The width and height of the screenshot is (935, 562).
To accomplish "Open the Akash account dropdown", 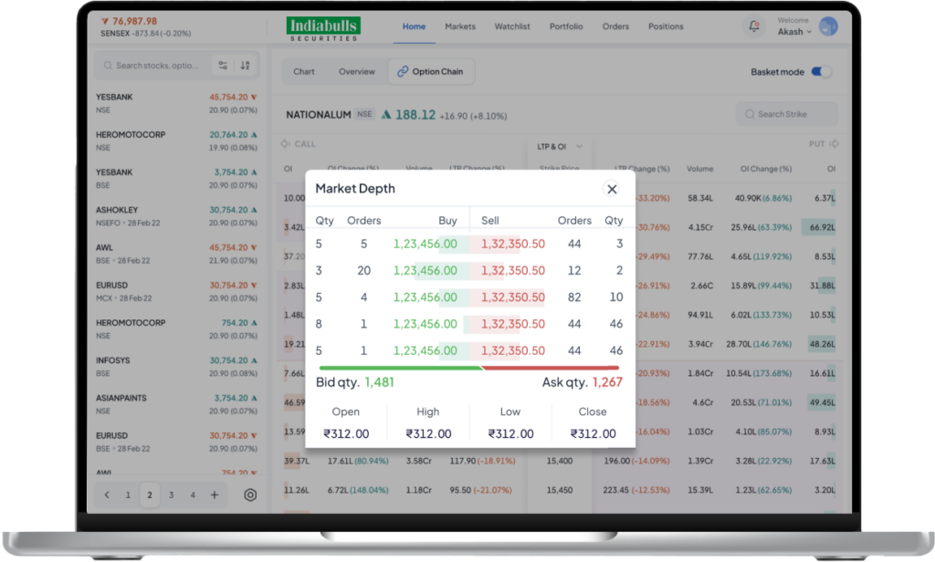I will 794,32.
